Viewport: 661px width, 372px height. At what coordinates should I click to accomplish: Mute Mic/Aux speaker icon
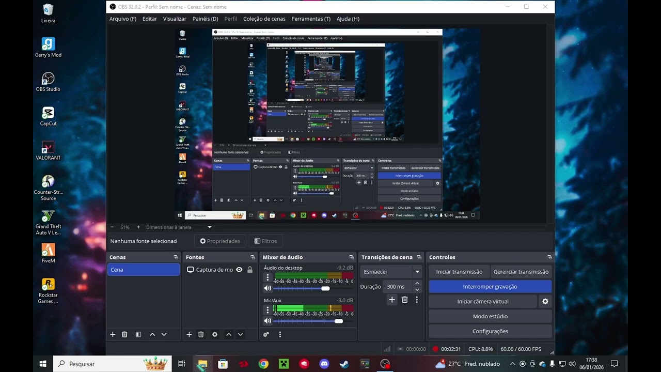267,321
